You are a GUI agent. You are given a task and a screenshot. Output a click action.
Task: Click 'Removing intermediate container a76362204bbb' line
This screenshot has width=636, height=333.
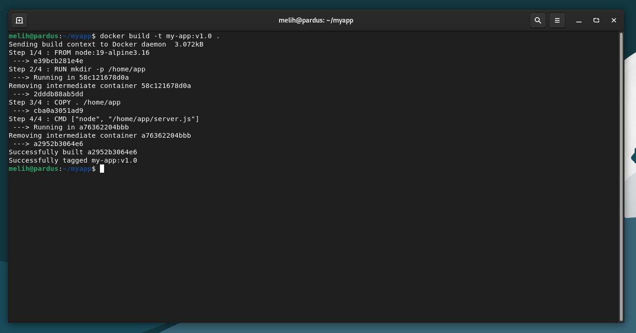point(100,135)
